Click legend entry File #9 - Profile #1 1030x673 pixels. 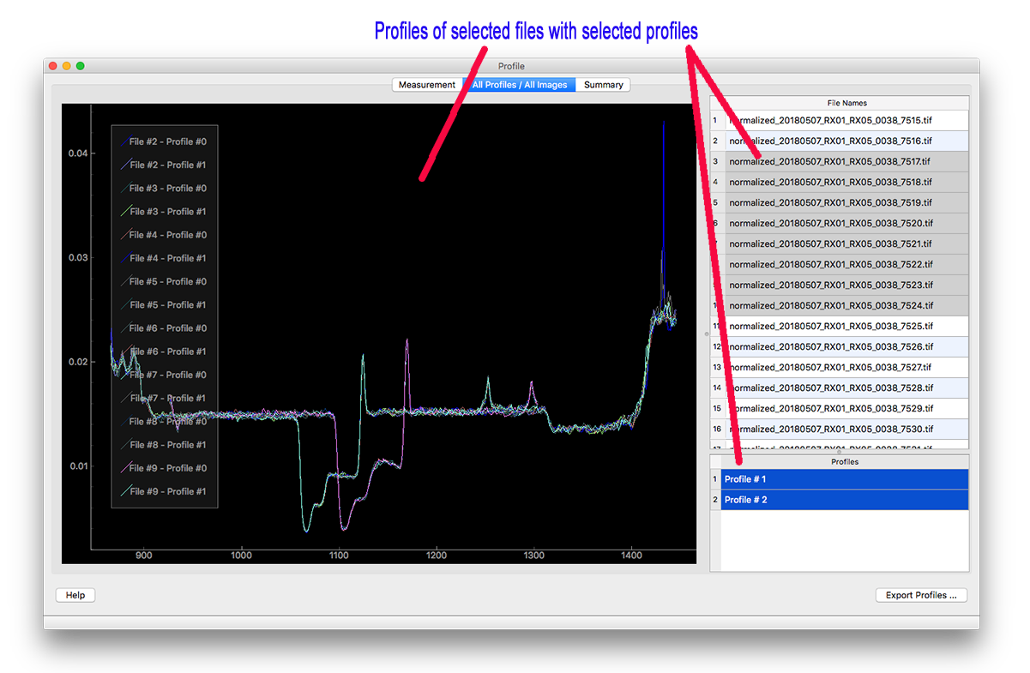[x=167, y=491]
